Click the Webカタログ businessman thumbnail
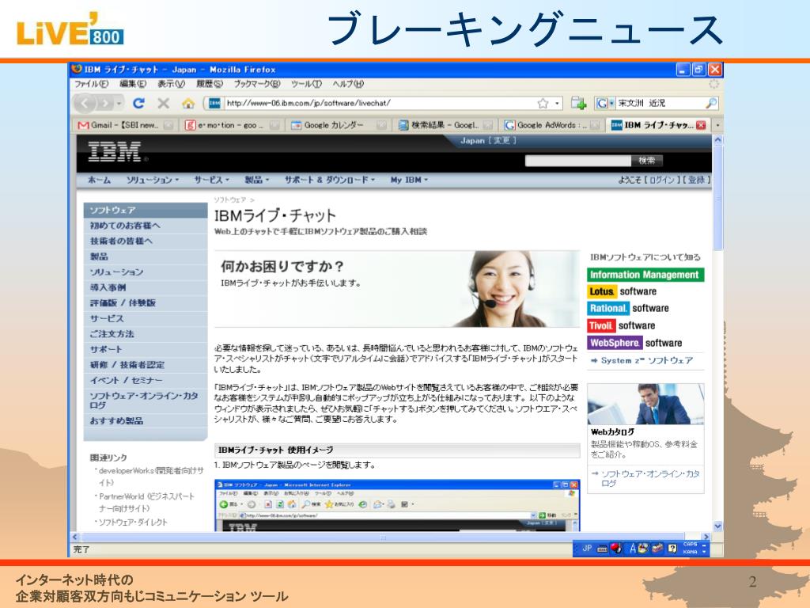The height and width of the screenshot is (608, 810). click(x=645, y=404)
